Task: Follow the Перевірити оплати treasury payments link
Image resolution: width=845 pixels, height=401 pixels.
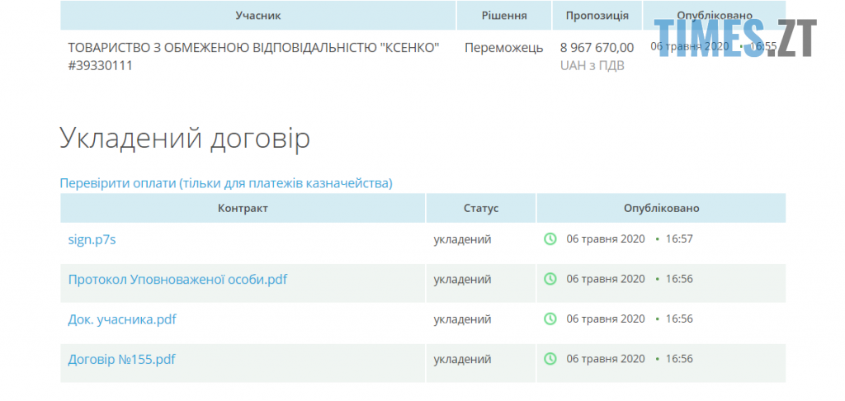Action: pyautogui.click(x=225, y=183)
